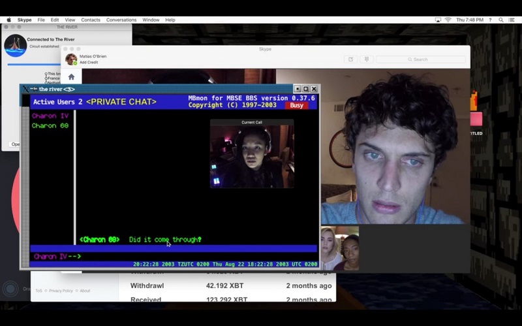Image resolution: width=522 pixels, height=326 pixels.
Task: Click the Matias O'Brien name in Skype
Action: tap(93, 56)
